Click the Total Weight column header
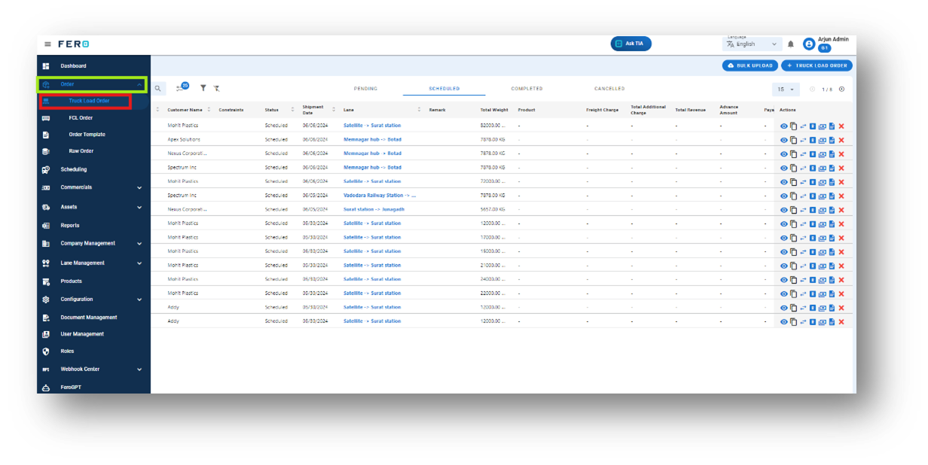The image size is (928, 465). point(494,110)
